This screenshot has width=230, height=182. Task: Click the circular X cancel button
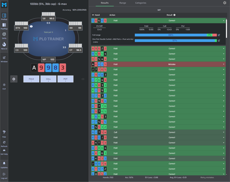click(x=14, y=79)
